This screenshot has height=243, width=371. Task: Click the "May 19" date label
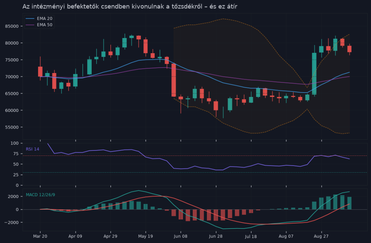[x=146, y=236]
